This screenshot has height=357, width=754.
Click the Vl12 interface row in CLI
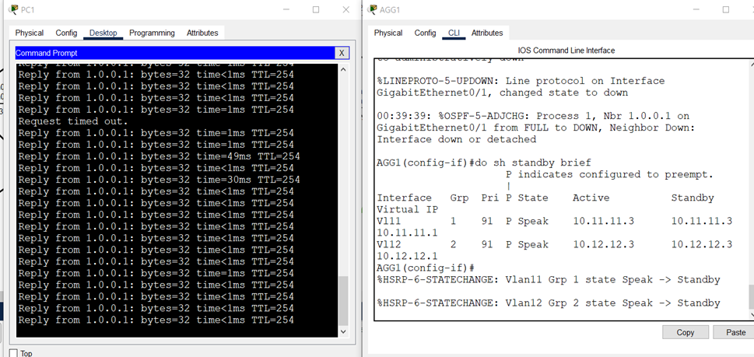[x=555, y=244]
